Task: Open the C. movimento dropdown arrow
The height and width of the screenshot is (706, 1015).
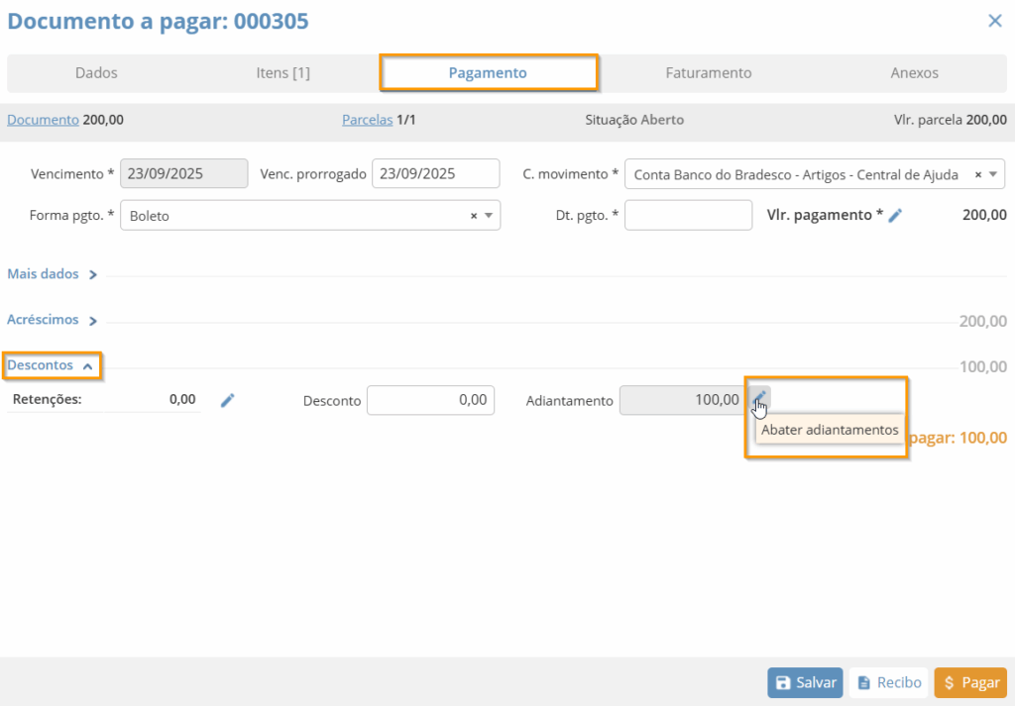Action: click(x=992, y=174)
